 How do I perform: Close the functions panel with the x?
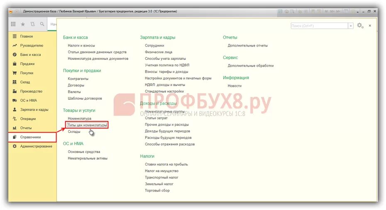coord(370,26)
